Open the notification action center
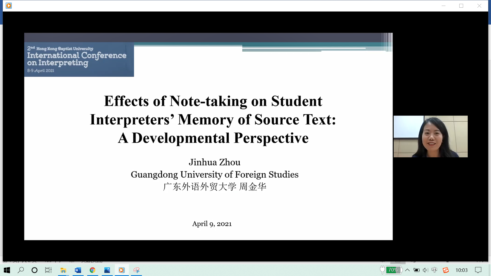Viewport: 491px width, 276px height. click(x=478, y=270)
